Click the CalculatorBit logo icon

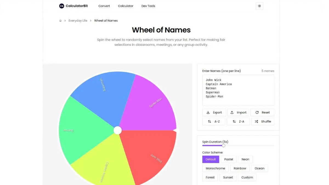[x=62, y=6]
